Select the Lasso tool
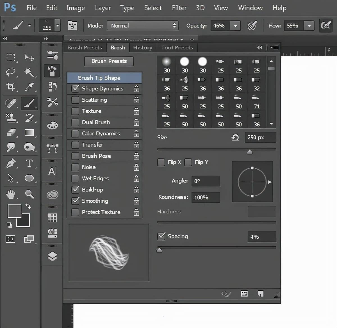Viewport: 337px width, 328px height. pos(11,72)
